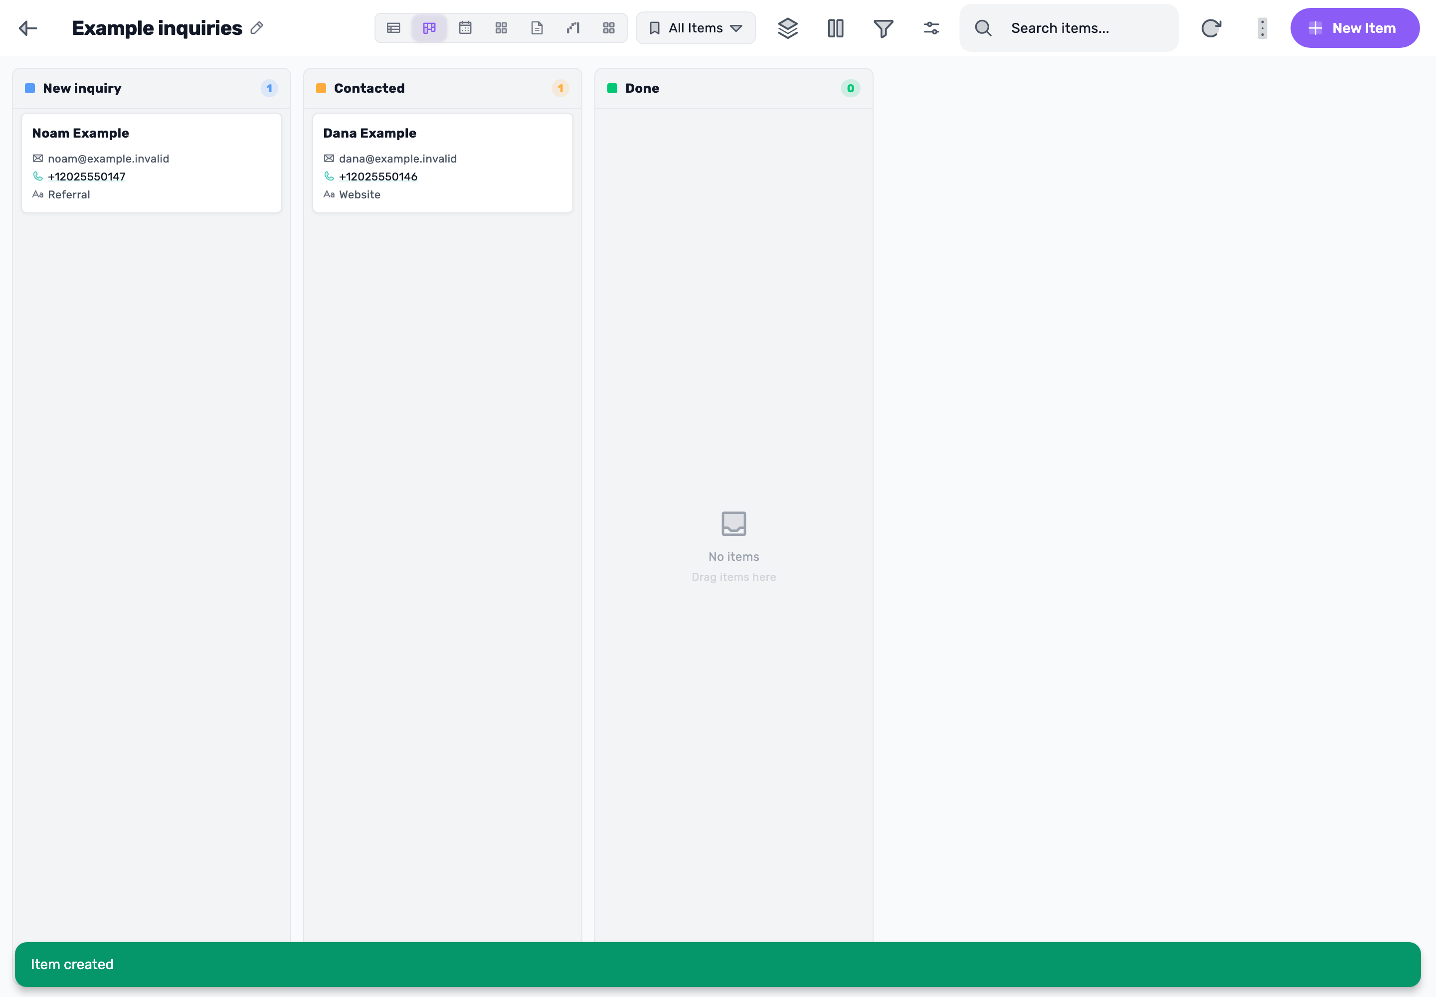Viewport: 1436px width, 997px height.
Task: Open the Dana Example card
Action: 442,163
